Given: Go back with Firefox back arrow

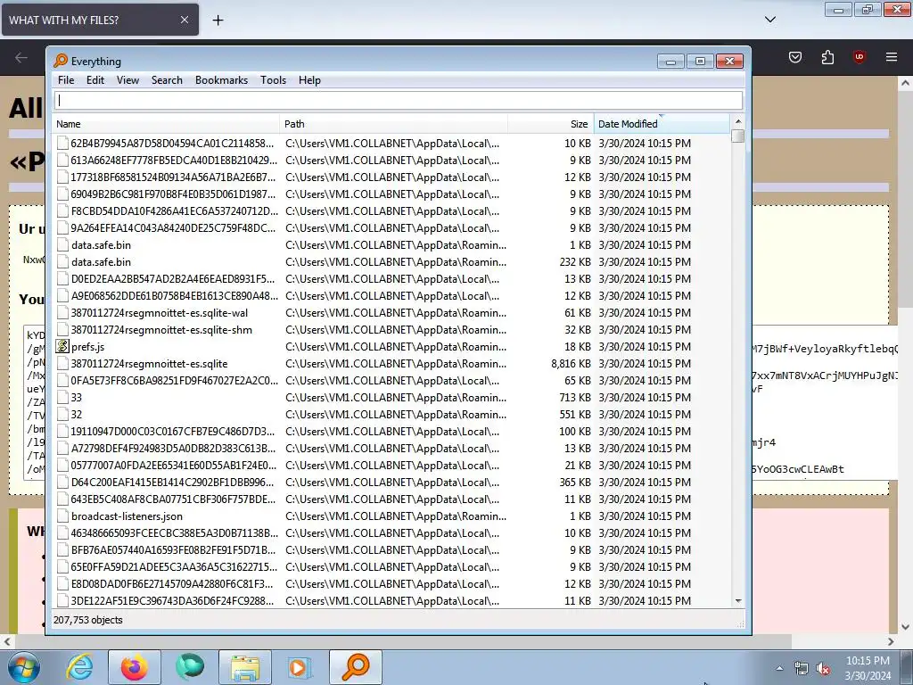Looking at the screenshot, I should click(21, 57).
